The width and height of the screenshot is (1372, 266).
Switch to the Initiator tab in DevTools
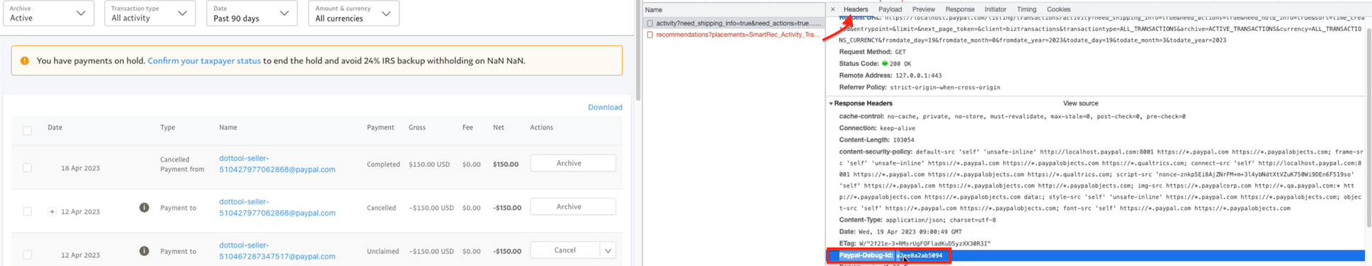point(995,9)
